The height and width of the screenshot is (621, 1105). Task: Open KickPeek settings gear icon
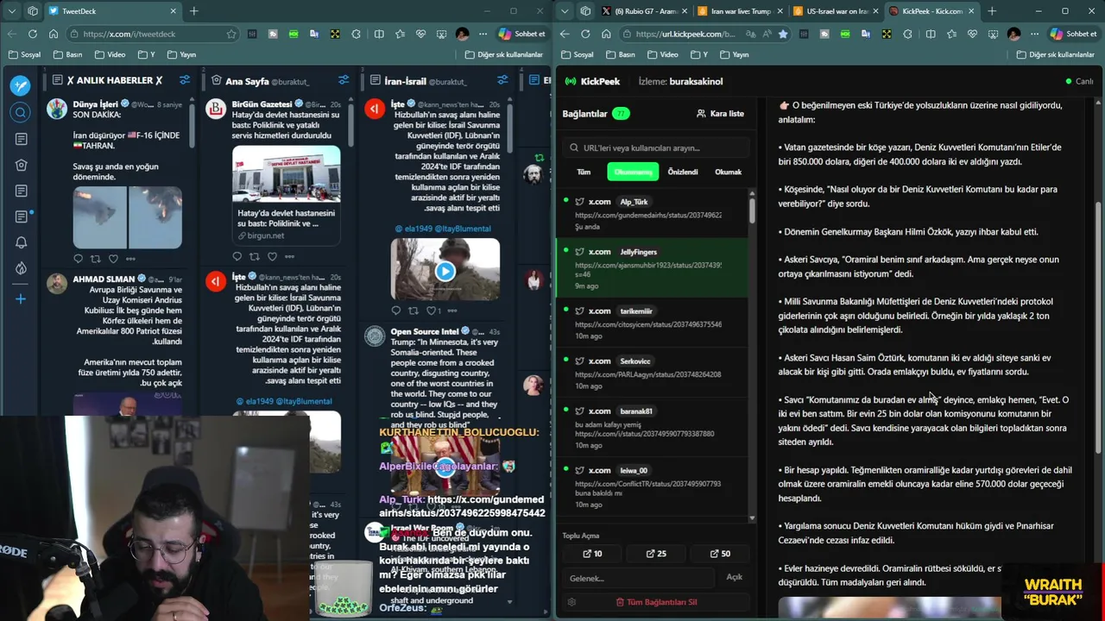pos(571,601)
